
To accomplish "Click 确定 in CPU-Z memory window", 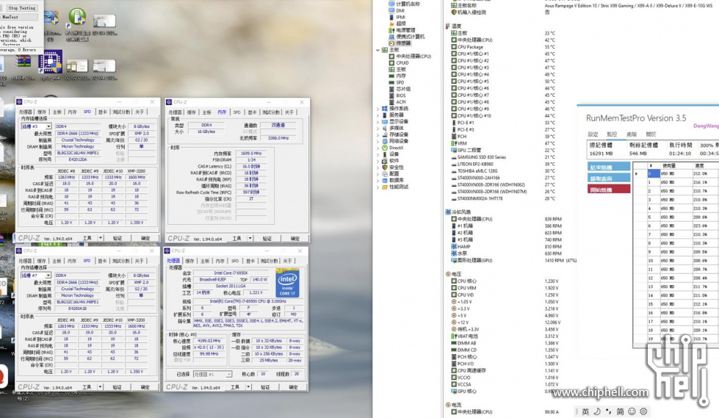I will [295, 238].
